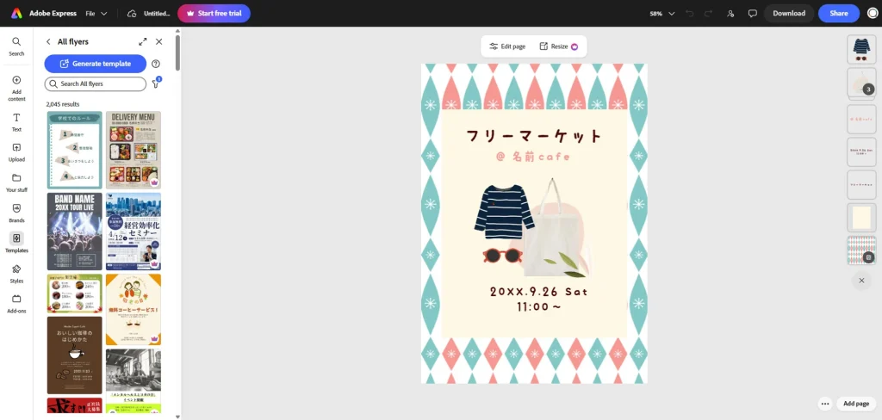Click the Download button

coord(789,14)
